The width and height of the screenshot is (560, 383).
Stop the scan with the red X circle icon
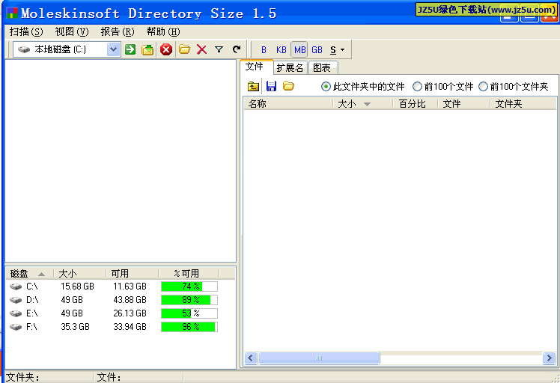(166, 49)
